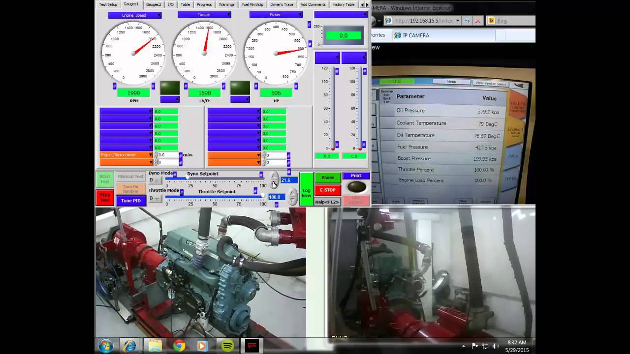
Task: Open the small dropdown under the LED beside Lb/Ft
Action: (240, 99)
